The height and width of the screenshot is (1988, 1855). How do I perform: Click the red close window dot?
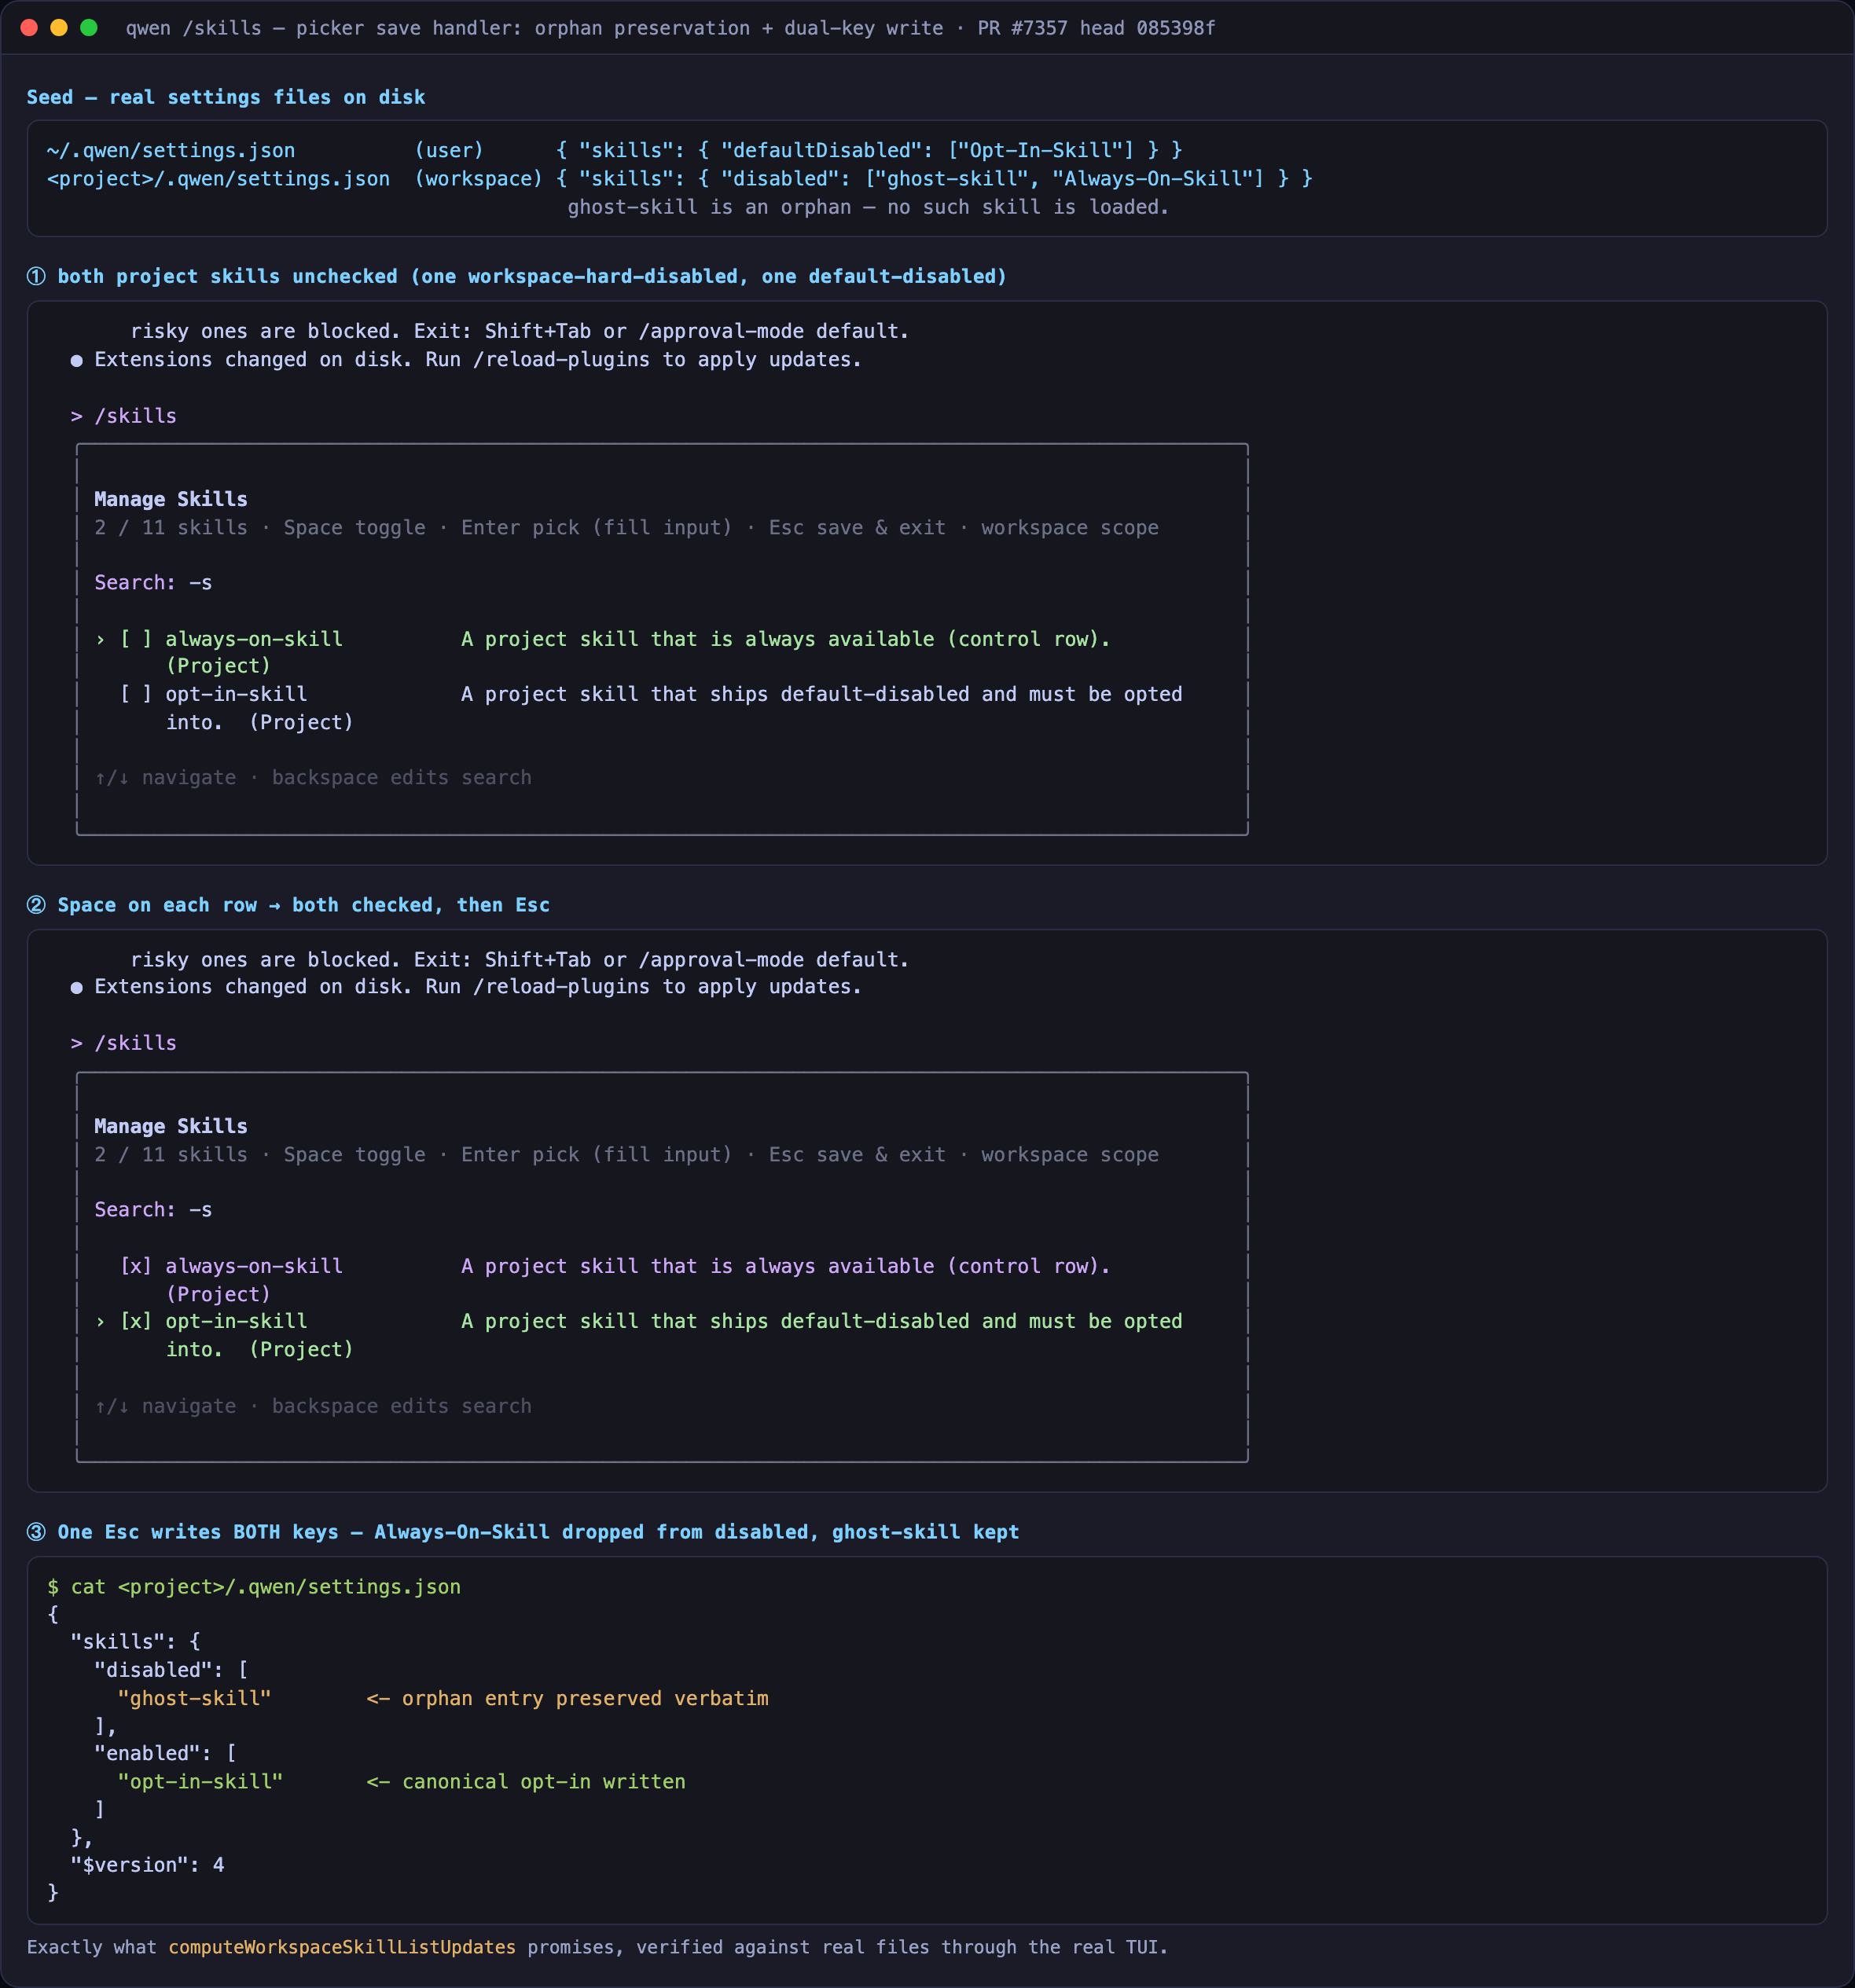click(29, 28)
